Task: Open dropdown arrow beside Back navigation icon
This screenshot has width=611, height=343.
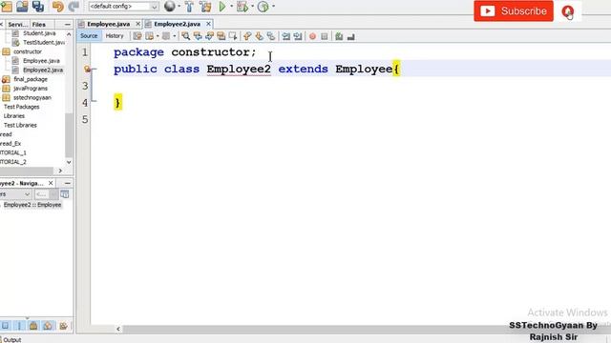Action: 158,36
